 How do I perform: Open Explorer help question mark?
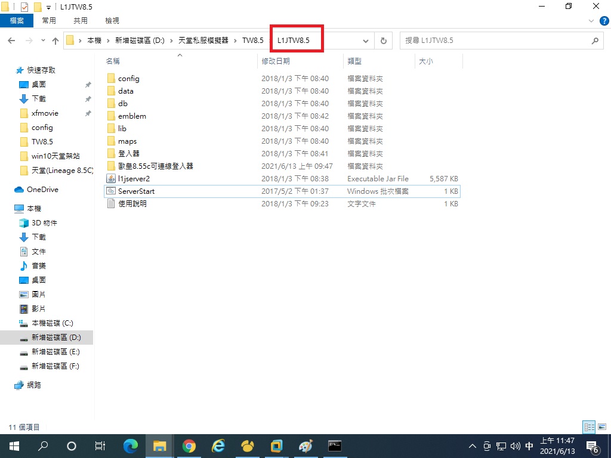point(604,21)
